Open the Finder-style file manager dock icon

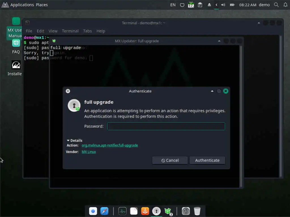pyautogui.click(x=93, y=211)
